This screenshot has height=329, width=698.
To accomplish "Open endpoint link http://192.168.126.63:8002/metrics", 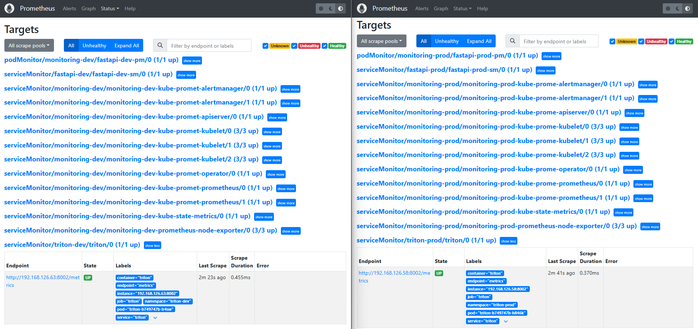I will [x=43, y=281].
